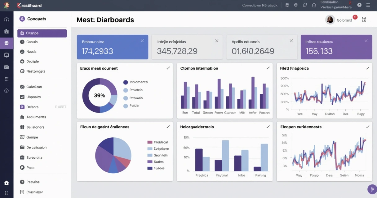Select the Praldecal red legend swatch
Image resolution: width=377 pixels, height=198 pixels.
coord(150,142)
